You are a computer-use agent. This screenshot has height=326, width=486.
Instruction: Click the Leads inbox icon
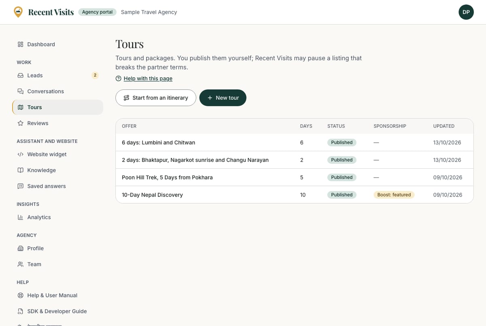[20, 76]
